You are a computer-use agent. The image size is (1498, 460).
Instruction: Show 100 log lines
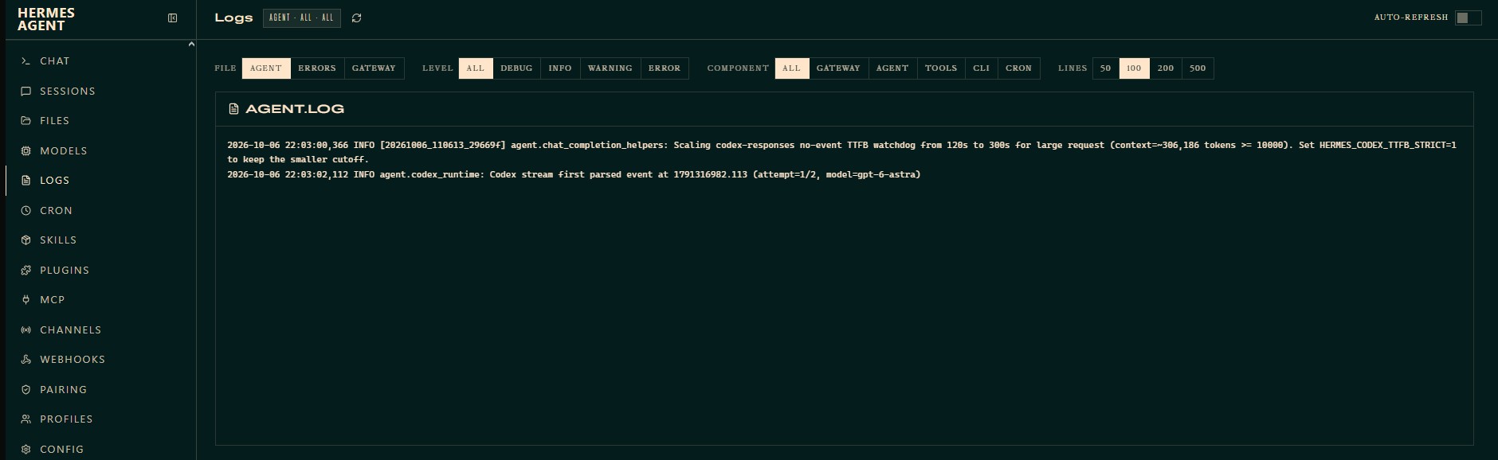click(1134, 68)
